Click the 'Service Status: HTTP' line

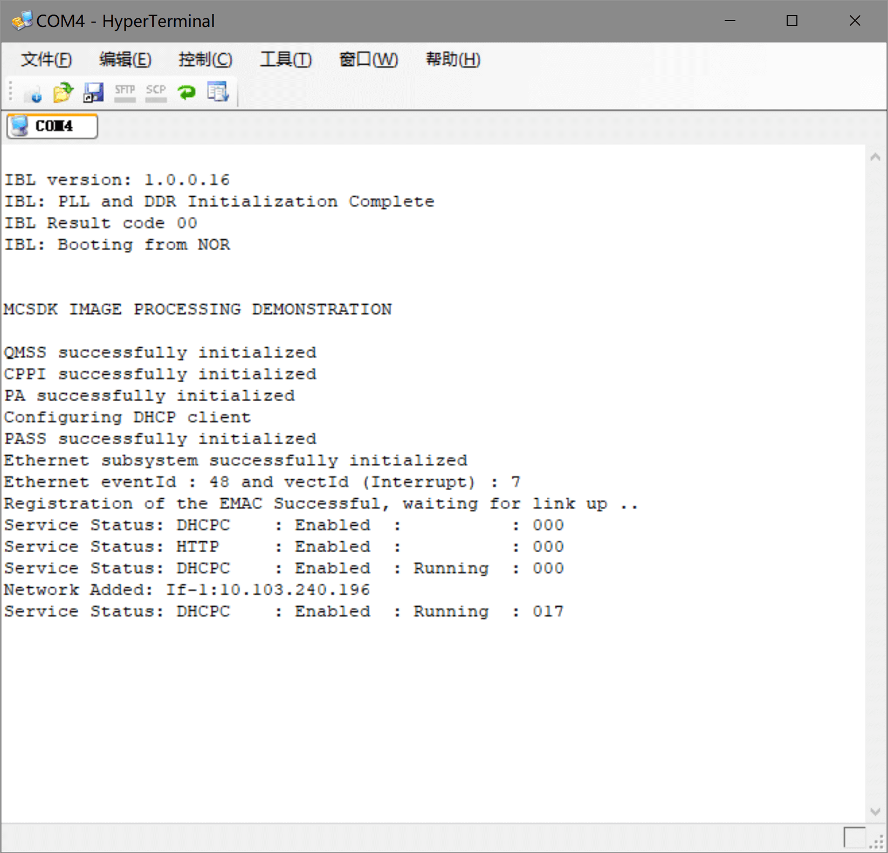click(x=284, y=547)
